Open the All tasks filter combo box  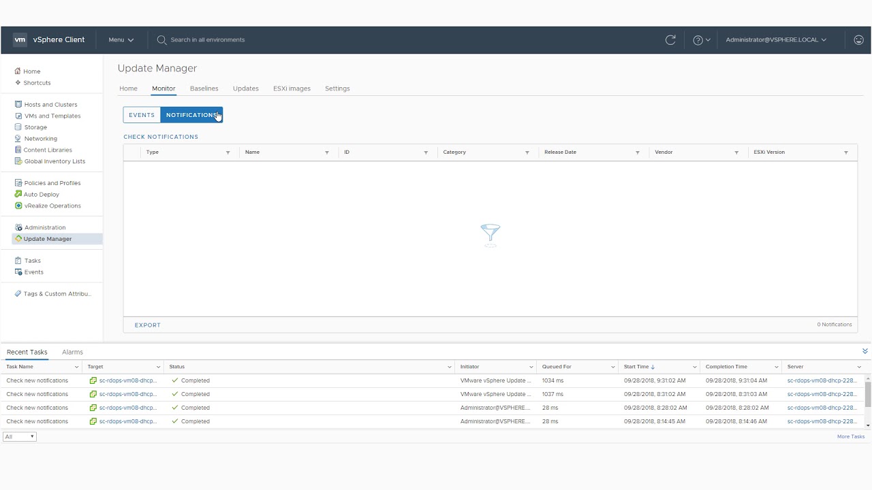click(x=19, y=437)
